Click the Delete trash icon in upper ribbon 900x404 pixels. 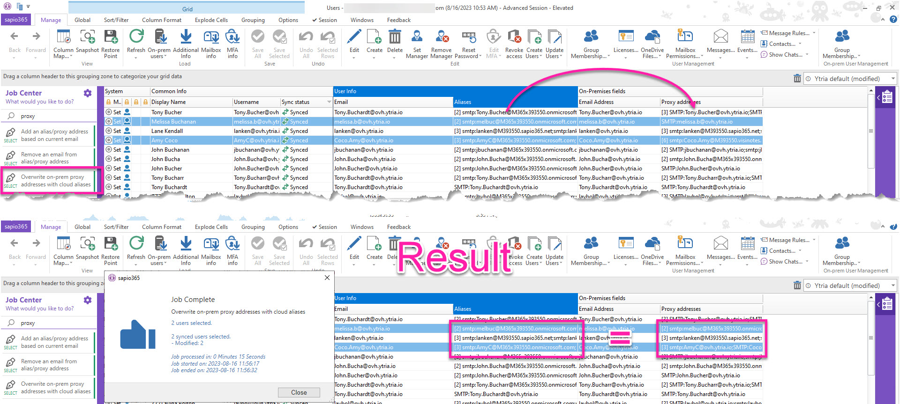click(395, 37)
